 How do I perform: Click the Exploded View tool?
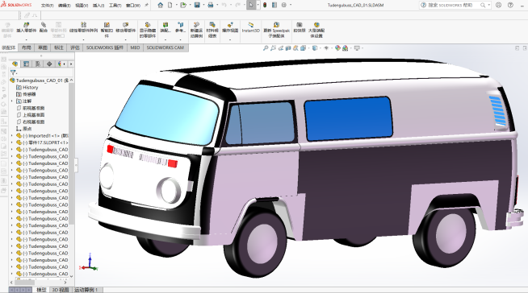[230, 27]
